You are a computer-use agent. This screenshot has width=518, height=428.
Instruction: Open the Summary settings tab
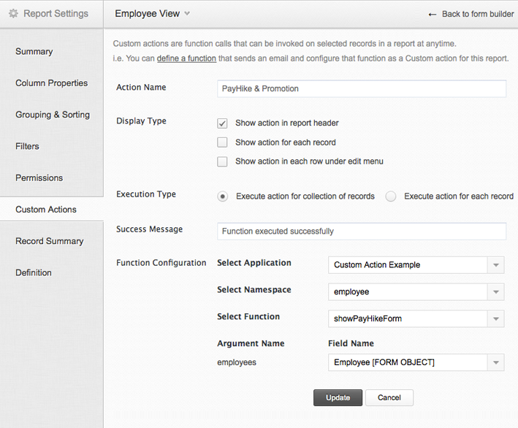(x=34, y=52)
